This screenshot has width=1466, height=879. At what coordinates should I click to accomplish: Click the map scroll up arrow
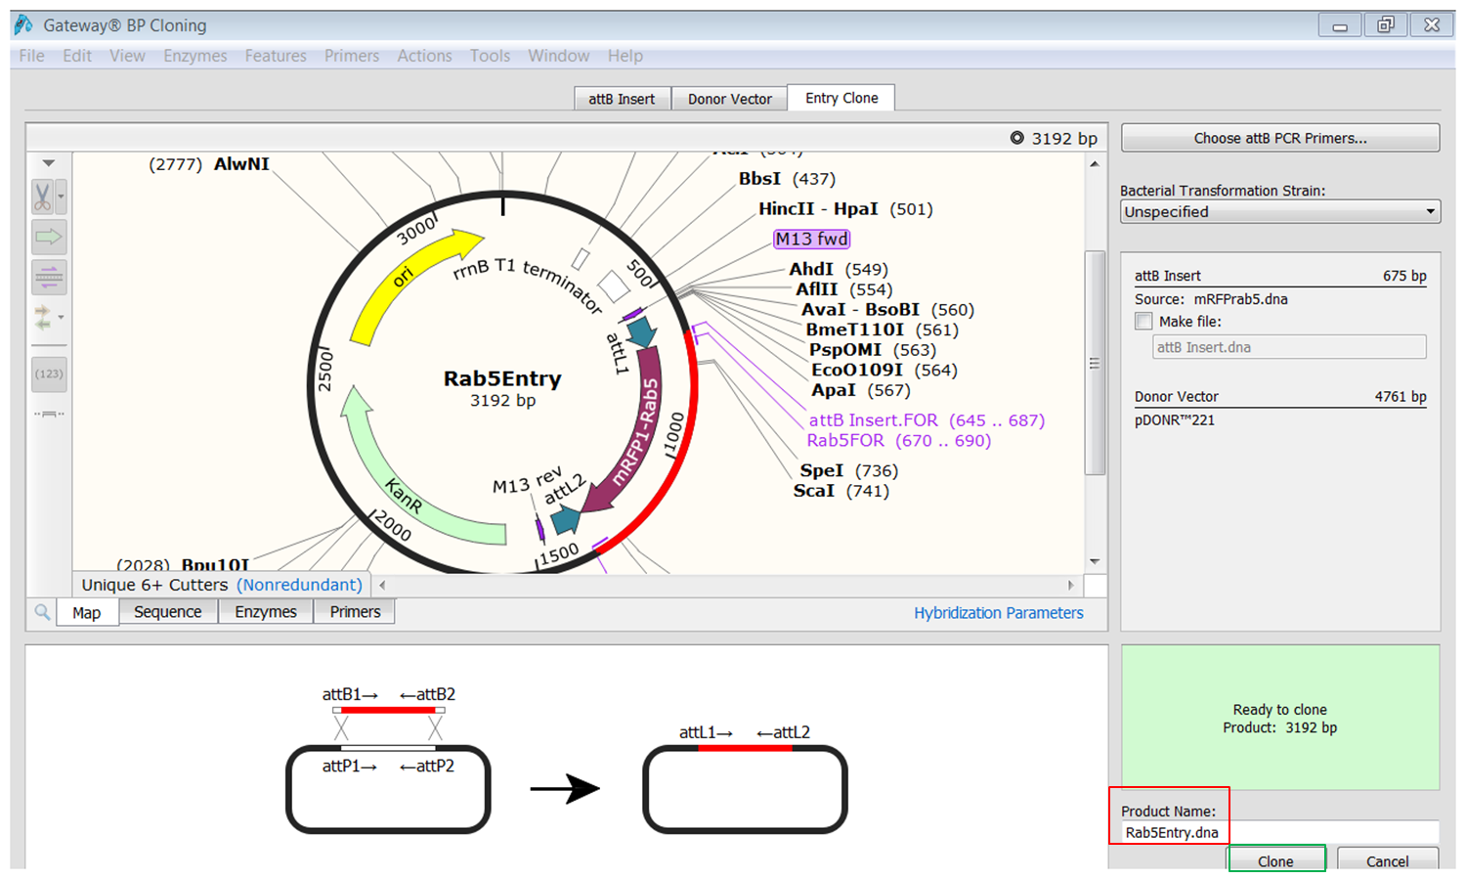pyautogui.click(x=1095, y=164)
